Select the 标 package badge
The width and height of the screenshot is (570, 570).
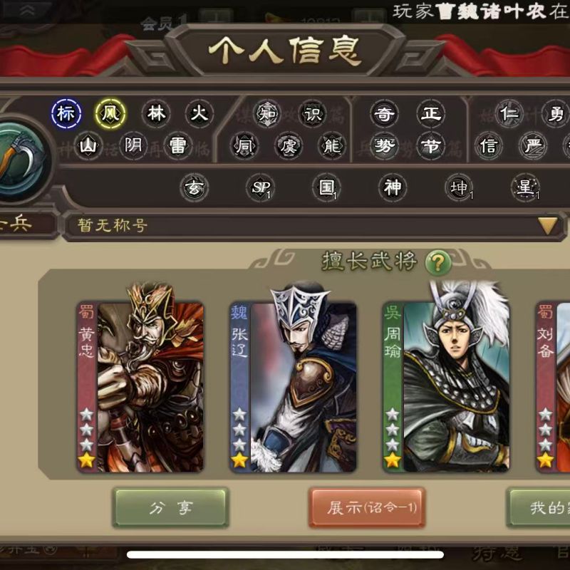(x=66, y=113)
